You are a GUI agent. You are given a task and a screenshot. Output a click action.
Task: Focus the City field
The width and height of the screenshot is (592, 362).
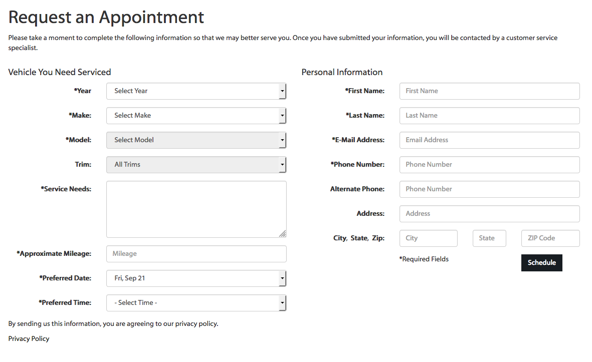(428, 238)
